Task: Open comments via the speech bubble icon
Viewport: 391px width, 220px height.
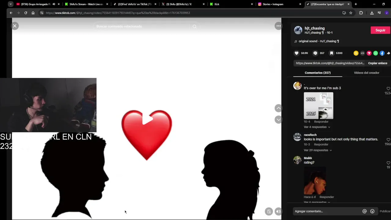Action: [x=315, y=53]
